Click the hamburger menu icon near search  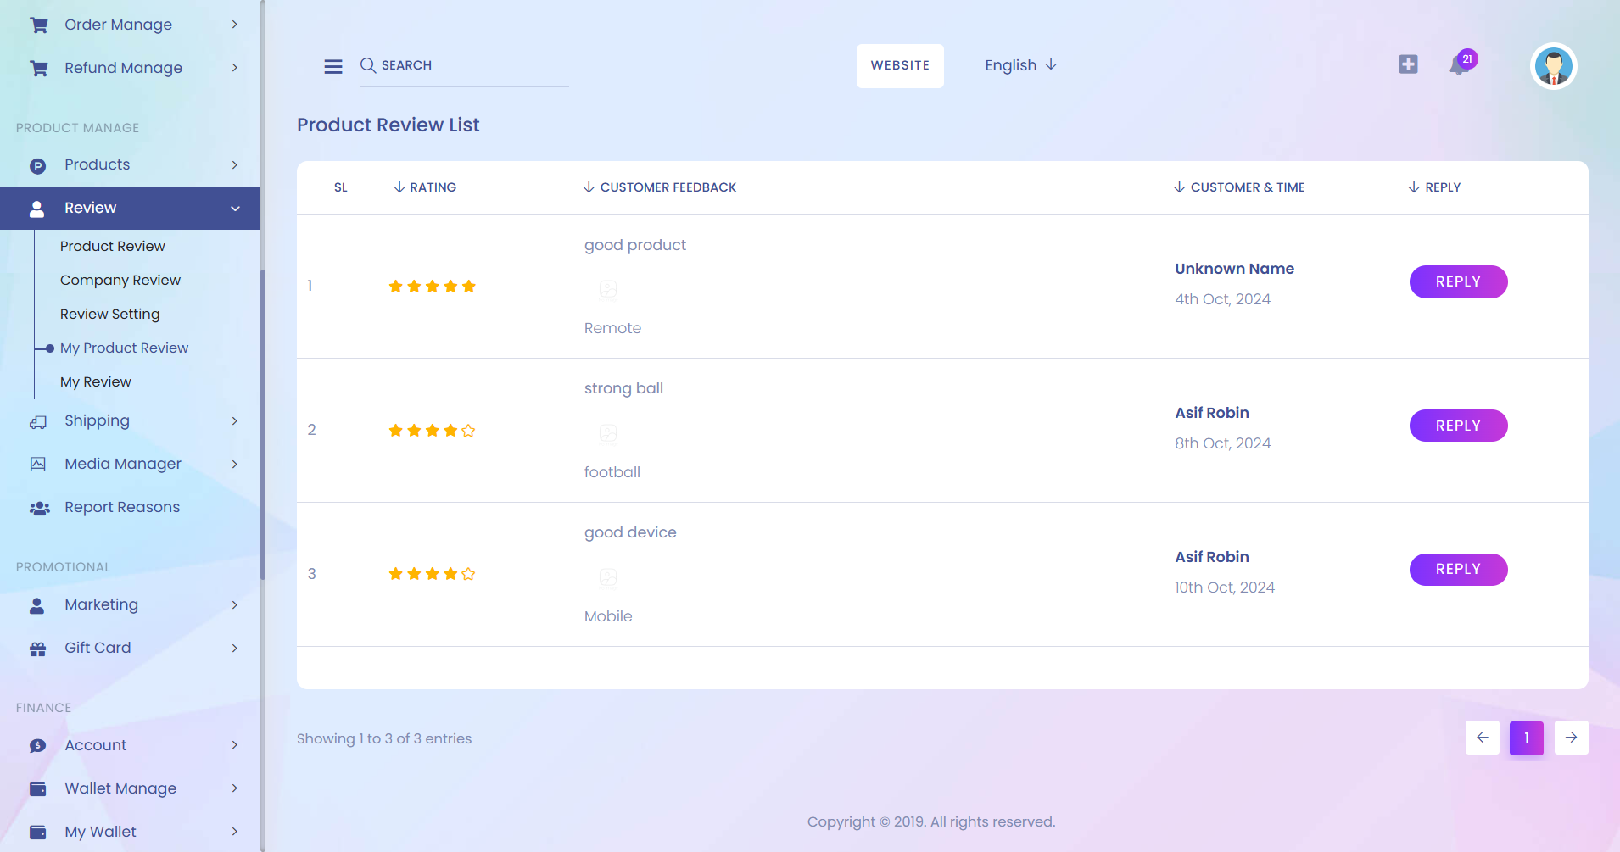tap(332, 65)
